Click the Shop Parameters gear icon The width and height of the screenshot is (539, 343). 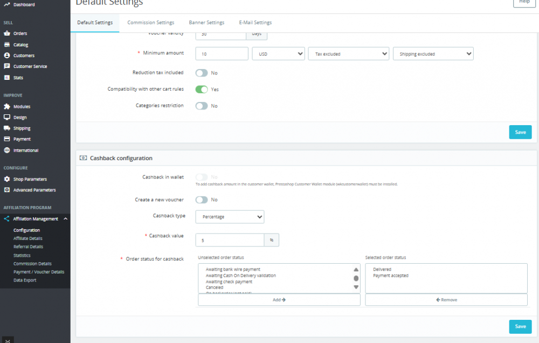point(7,179)
